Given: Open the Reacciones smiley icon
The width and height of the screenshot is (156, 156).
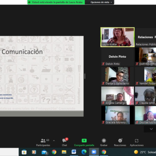Looking at the screenshot, I should click(120, 140).
